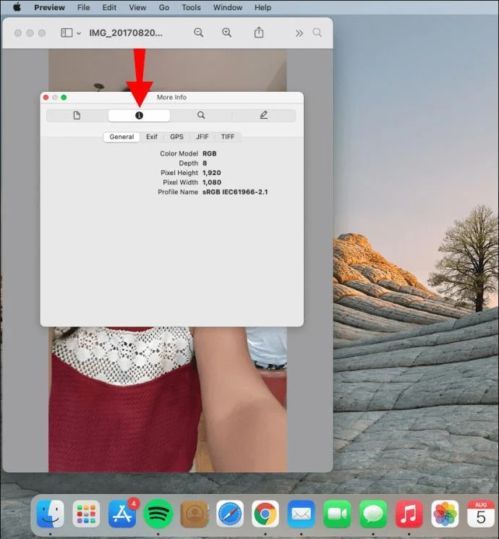The image size is (499, 539).
Task: Open Contacts from the Dock
Action: coord(194,514)
